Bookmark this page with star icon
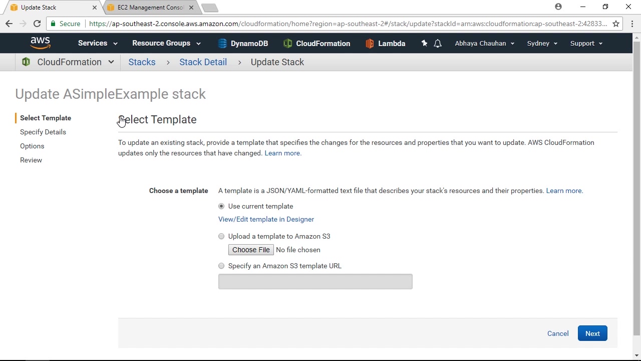641x361 pixels. pyautogui.click(x=616, y=24)
